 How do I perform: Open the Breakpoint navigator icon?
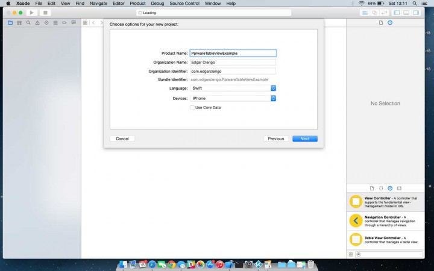(64, 23)
